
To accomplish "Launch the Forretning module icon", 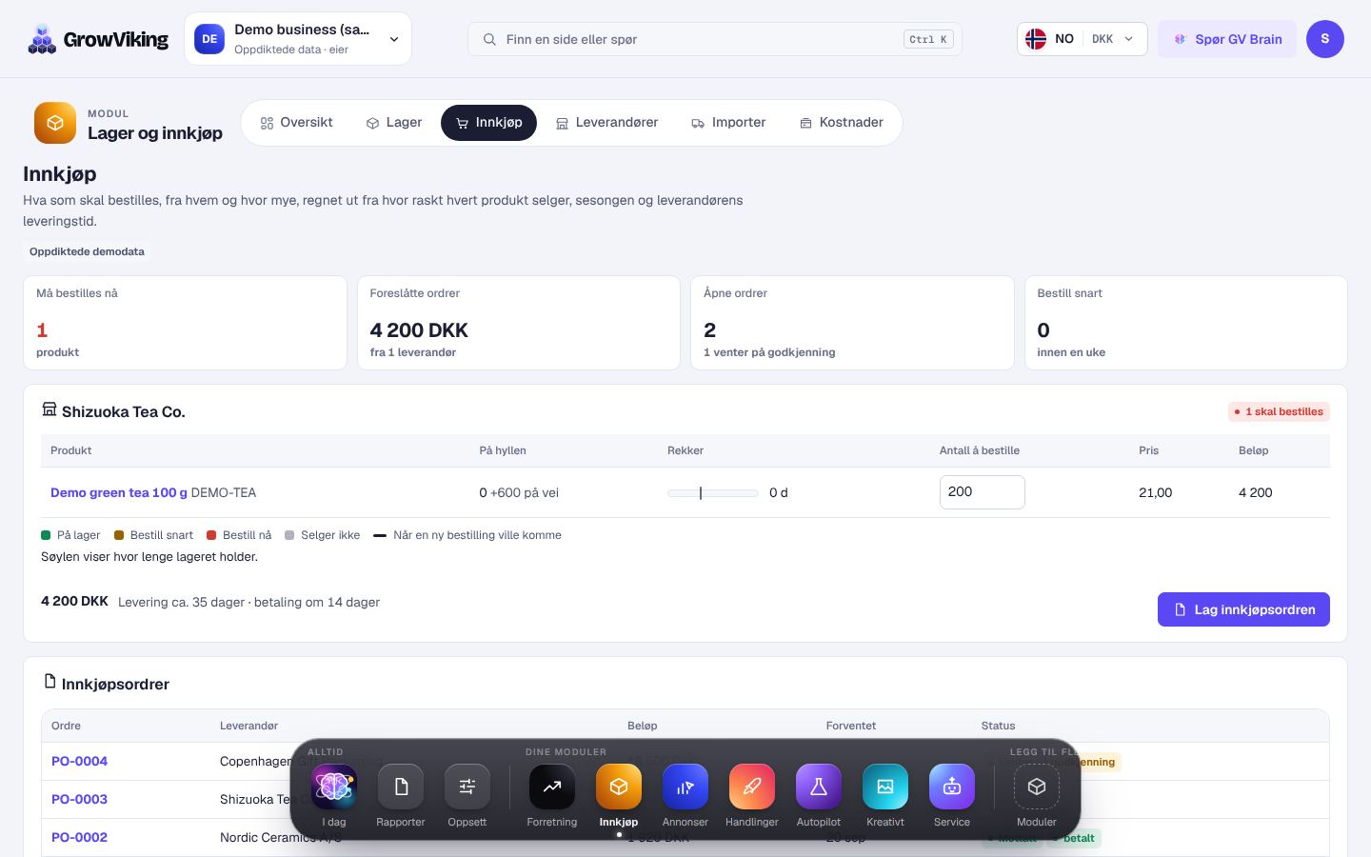I will tap(552, 787).
